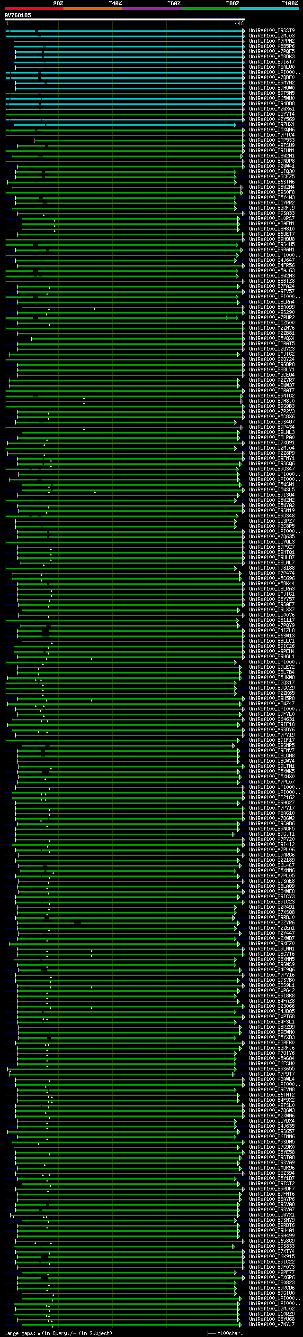Open hit UniRef100_A7QBE0
Image resolution: width=303 pixels, height=1337 pixels.
(x=272, y=77)
